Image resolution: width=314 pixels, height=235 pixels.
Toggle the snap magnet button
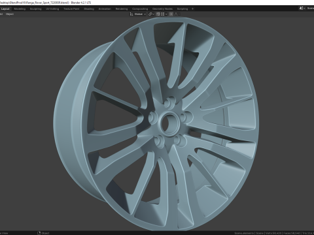[x=158, y=14]
